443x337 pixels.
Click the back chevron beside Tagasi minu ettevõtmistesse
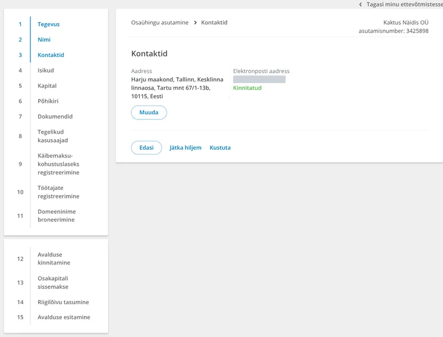[x=360, y=5]
